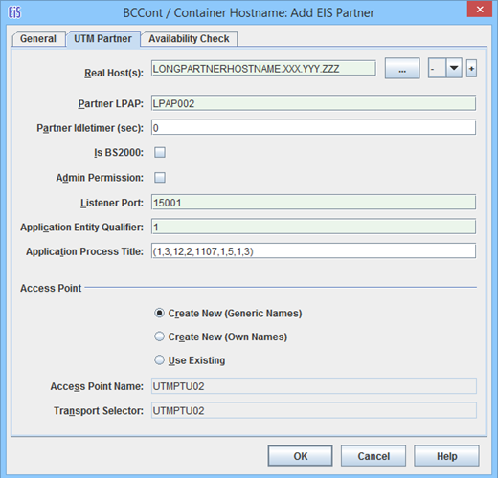Screen dimensions: 498x478
Task: Switch to the General tab
Action: (x=38, y=38)
